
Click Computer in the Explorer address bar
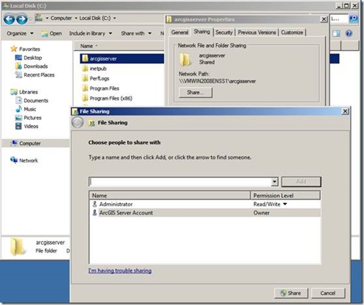pos(61,18)
